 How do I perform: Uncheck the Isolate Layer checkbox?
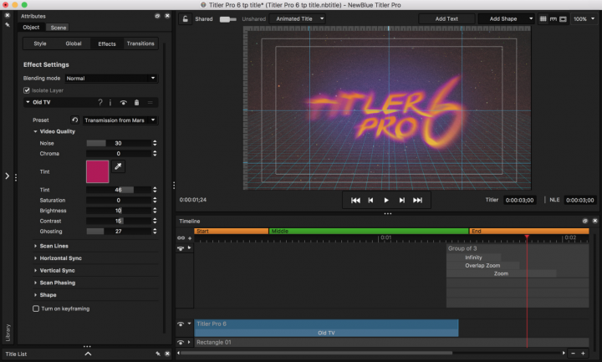(x=27, y=90)
